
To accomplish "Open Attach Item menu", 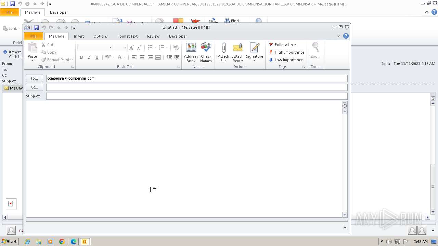I will click(238, 53).
